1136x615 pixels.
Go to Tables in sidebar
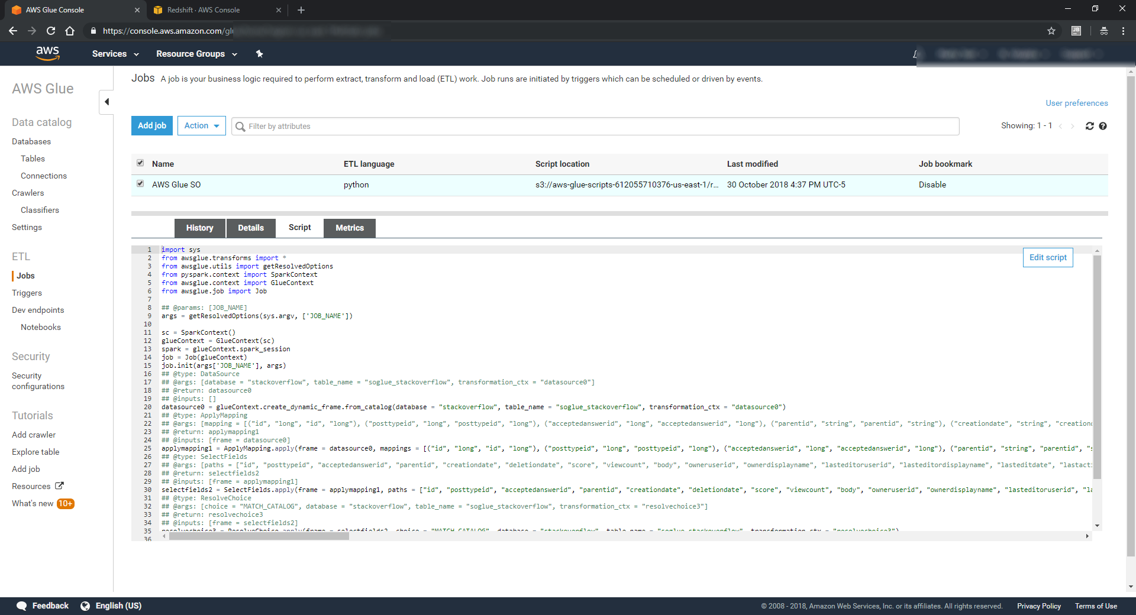pos(33,158)
